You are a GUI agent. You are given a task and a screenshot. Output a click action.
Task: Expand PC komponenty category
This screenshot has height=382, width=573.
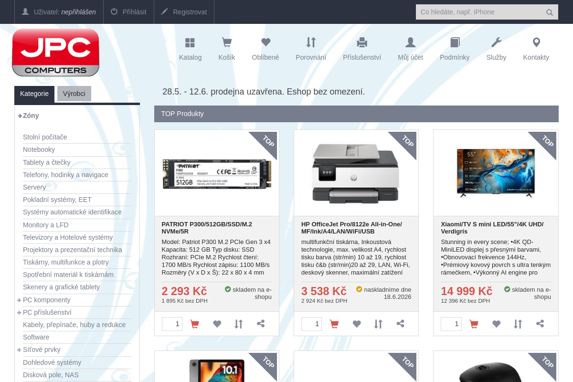pyautogui.click(x=19, y=300)
